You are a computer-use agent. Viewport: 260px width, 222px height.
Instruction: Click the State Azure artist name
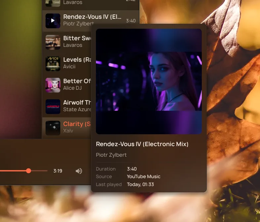click(77, 110)
